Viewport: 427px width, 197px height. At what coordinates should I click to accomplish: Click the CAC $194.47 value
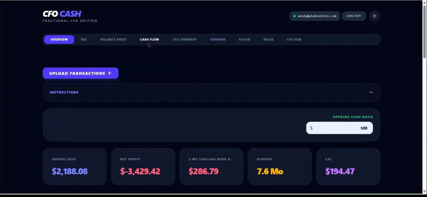340,171
